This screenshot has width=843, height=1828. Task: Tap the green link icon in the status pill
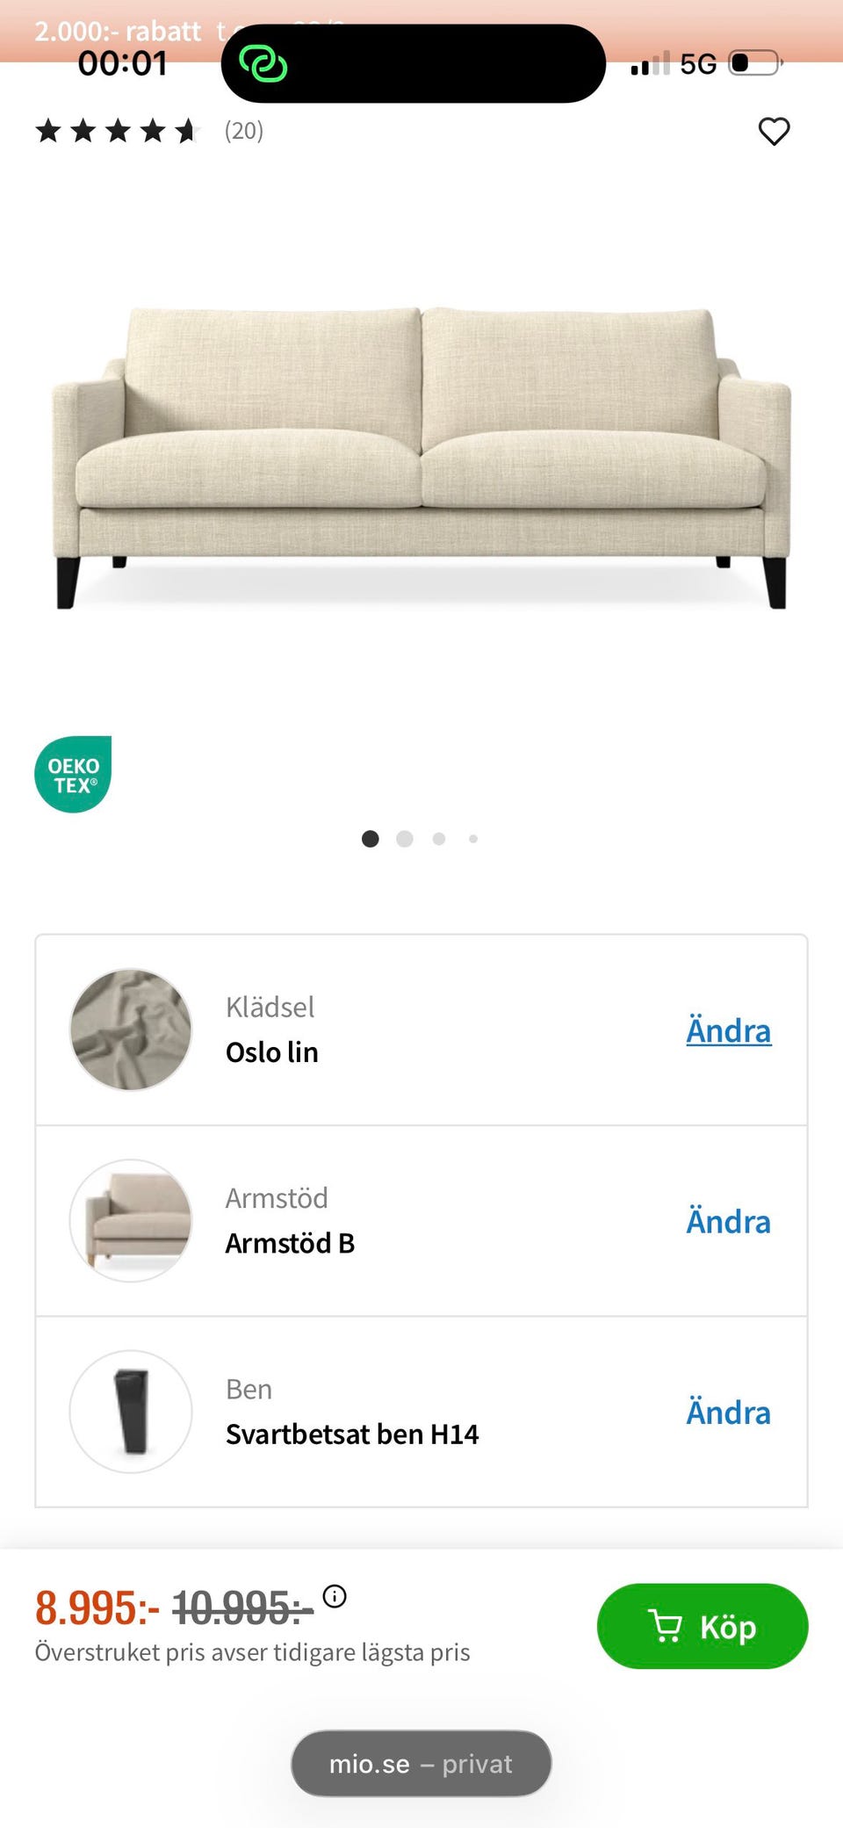coord(263,64)
